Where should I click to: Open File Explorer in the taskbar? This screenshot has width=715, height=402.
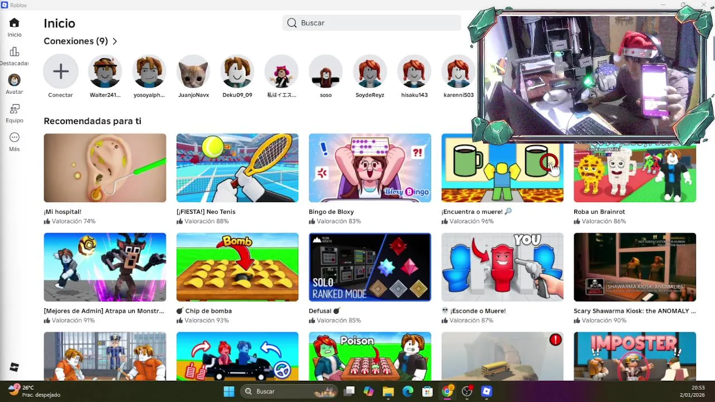point(388,391)
